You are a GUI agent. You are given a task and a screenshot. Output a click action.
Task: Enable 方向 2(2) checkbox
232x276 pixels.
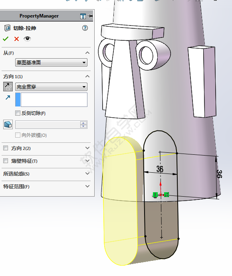(6, 148)
